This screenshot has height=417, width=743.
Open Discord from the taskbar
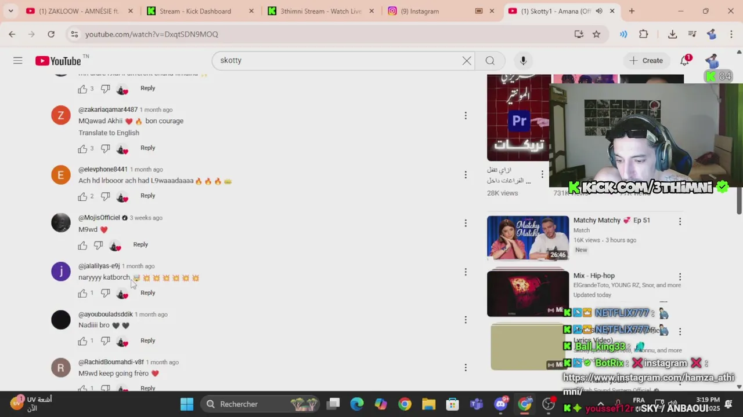(500, 404)
